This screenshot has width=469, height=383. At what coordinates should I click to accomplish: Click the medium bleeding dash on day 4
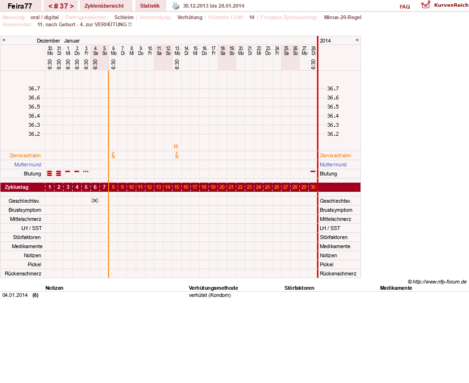(x=77, y=172)
